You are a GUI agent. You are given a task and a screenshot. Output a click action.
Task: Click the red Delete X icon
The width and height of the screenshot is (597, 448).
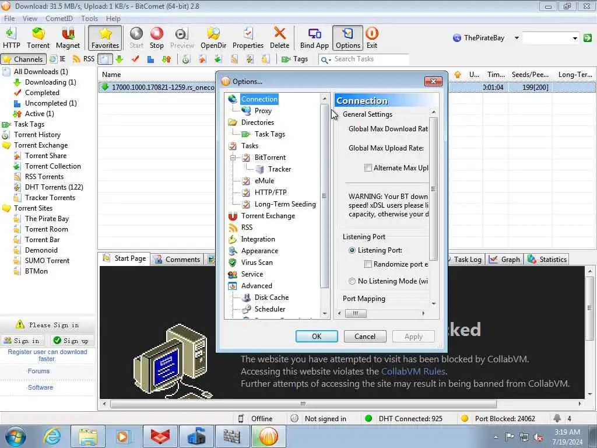279,38
